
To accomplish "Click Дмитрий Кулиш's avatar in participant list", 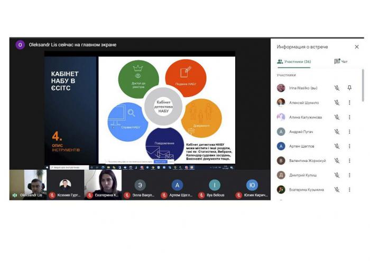I will [x=281, y=175].
